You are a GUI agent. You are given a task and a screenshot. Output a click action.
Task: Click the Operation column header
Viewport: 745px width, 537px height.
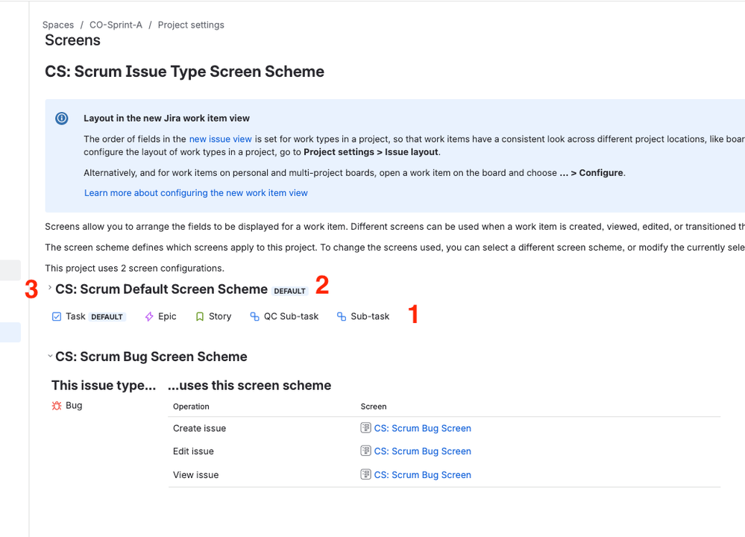(191, 406)
